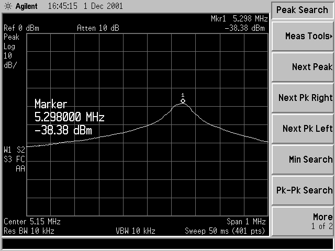Click the 'Log' scale type label
Image resolution: width=335 pixels, height=251 pixels.
(x=9, y=47)
